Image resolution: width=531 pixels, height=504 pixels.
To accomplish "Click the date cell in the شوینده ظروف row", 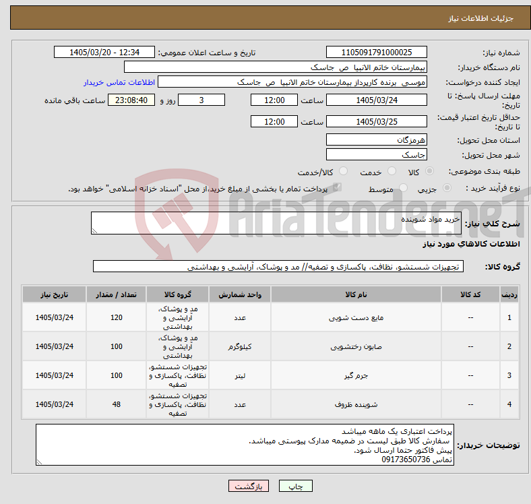I will (54, 404).
